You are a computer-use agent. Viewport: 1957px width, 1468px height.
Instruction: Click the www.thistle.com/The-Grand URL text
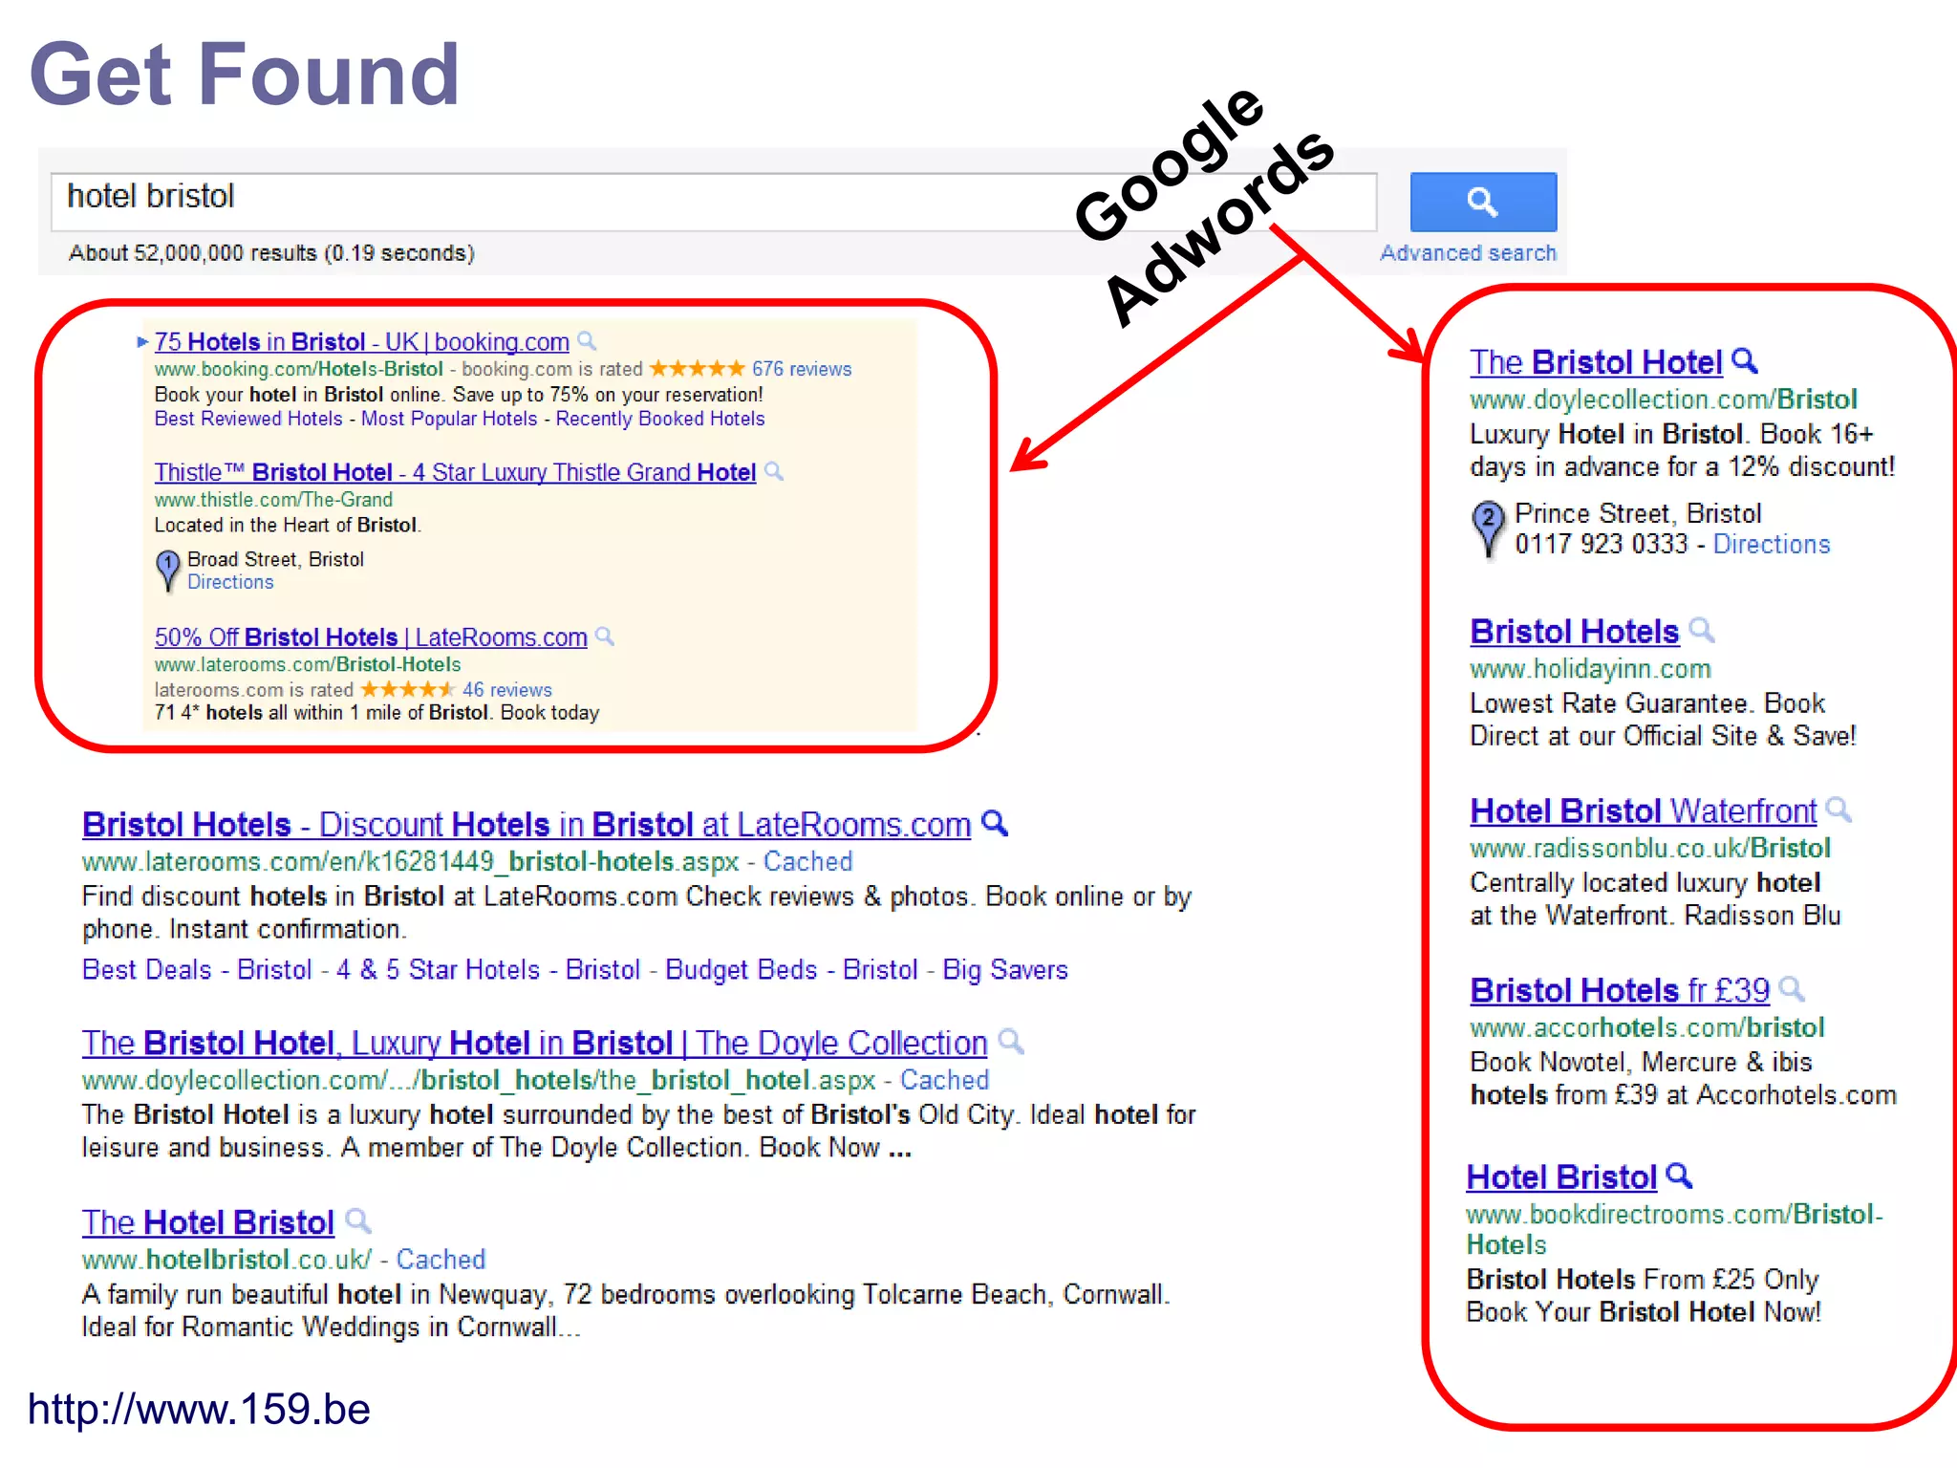[273, 500]
